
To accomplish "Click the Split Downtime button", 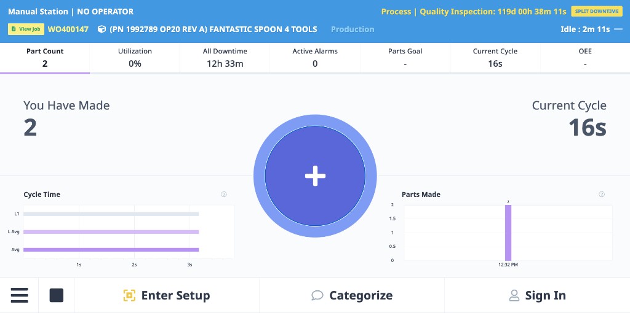I will click(x=596, y=12).
